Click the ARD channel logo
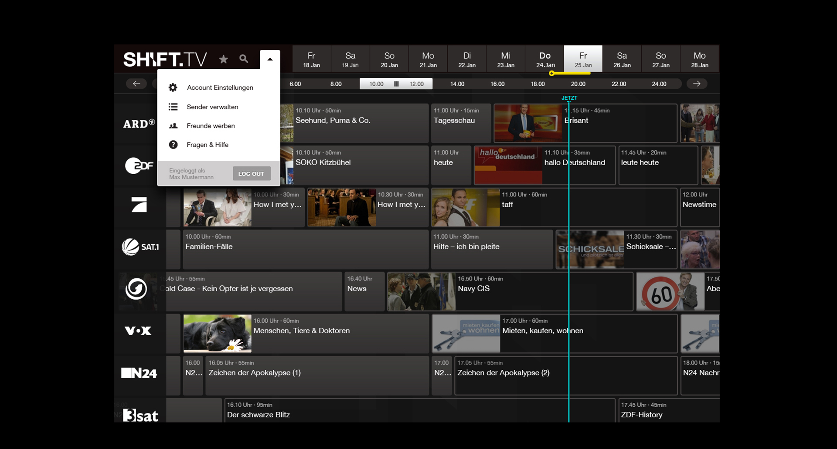837x449 pixels. click(x=139, y=124)
